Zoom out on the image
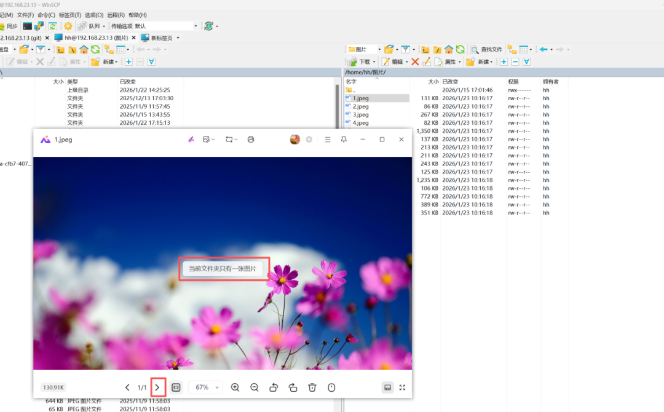Screen dimensions: 664x412 [255, 387]
